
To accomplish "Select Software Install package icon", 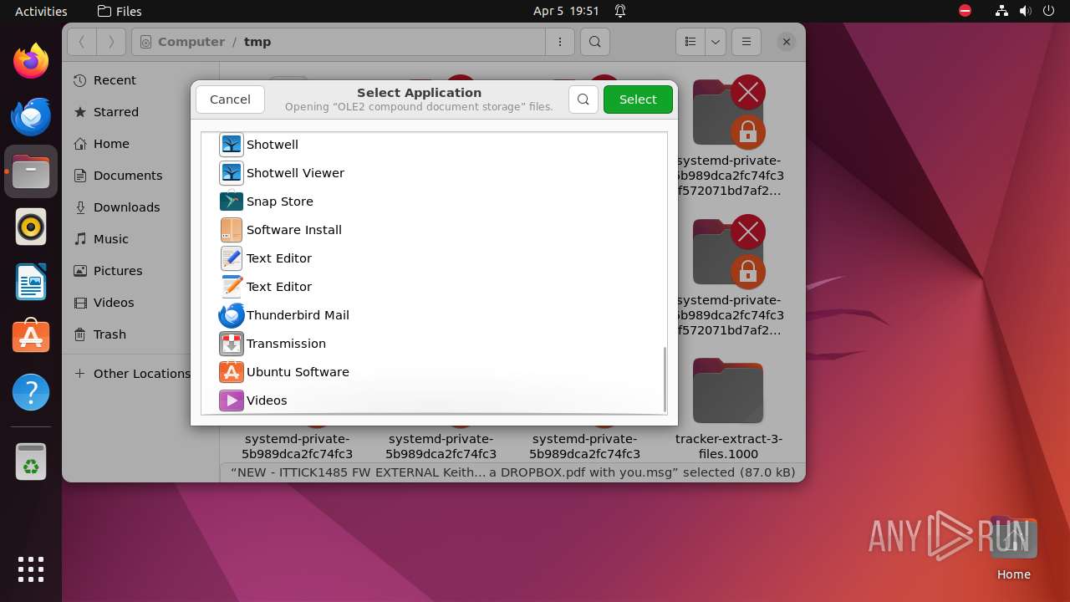I will [x=232, y=230].
